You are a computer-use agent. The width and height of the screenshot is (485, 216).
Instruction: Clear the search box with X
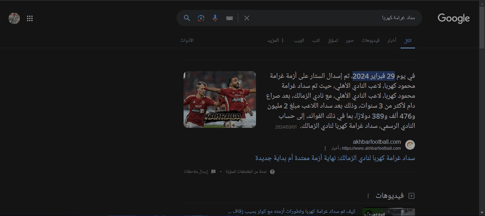click(246, 18)
